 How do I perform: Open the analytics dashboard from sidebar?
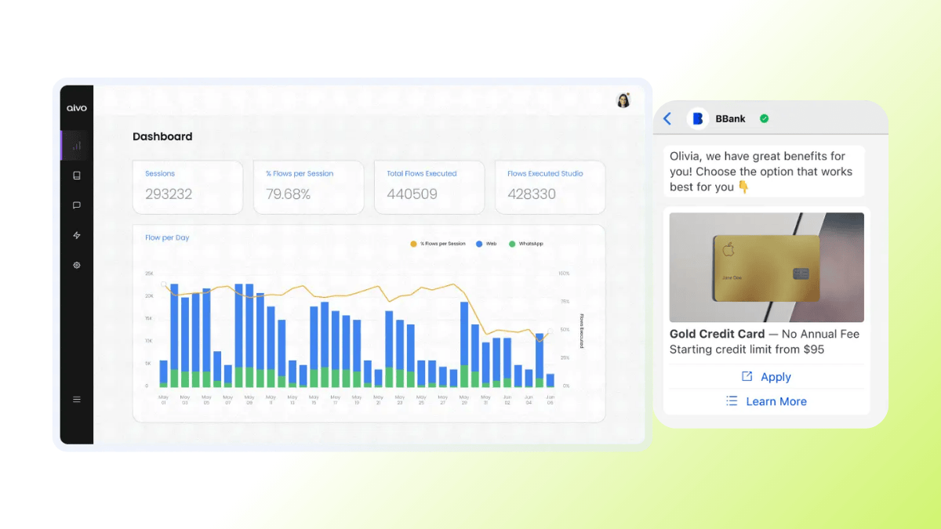(76, 146)
